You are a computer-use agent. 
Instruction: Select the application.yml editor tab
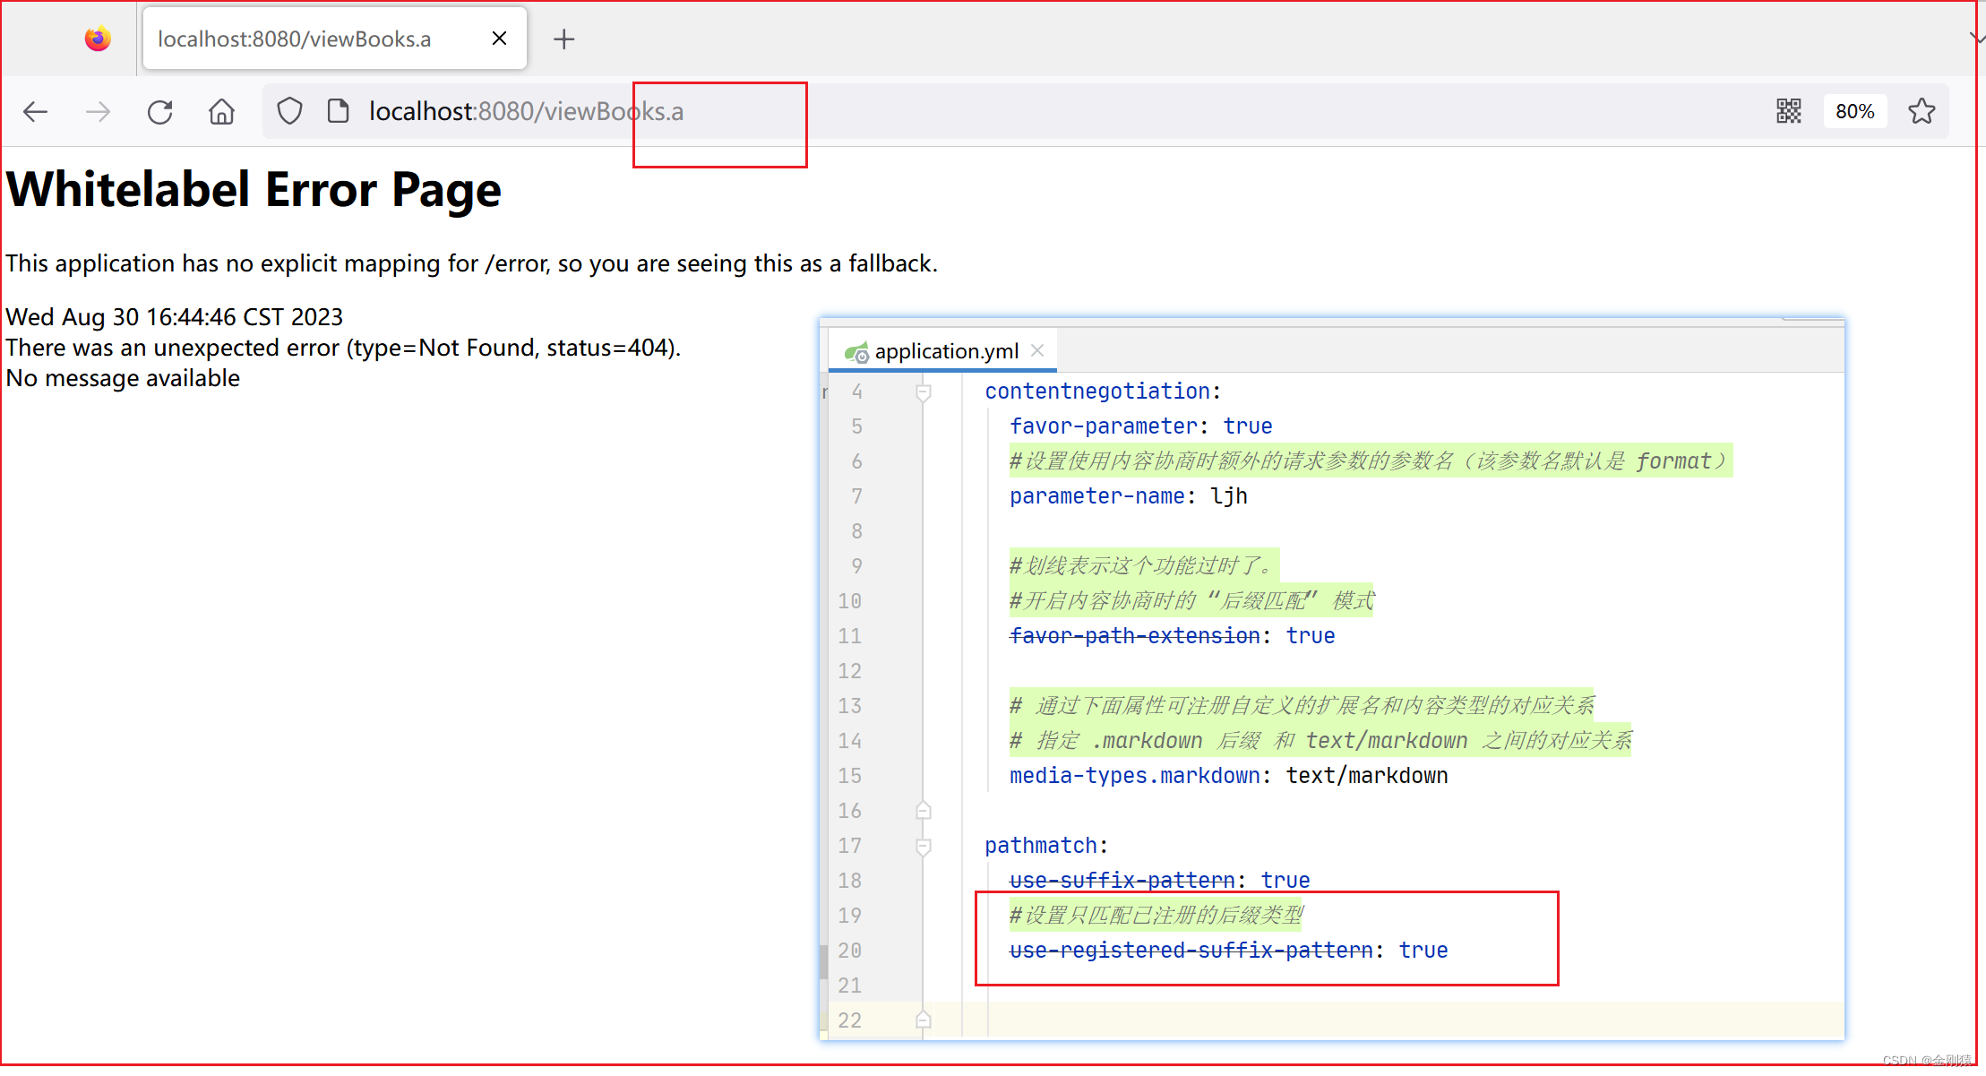click(942, 351)
